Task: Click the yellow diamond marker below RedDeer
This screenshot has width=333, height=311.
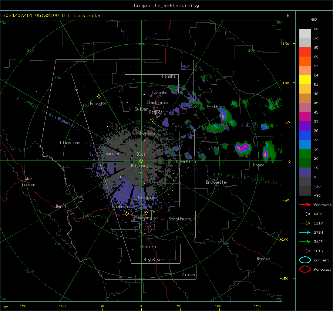Action: tap(152, 120)
